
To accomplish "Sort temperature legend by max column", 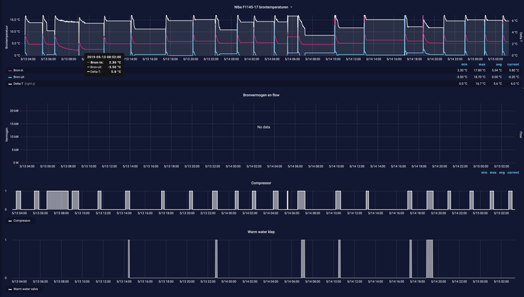I will [x=482, y=64].
